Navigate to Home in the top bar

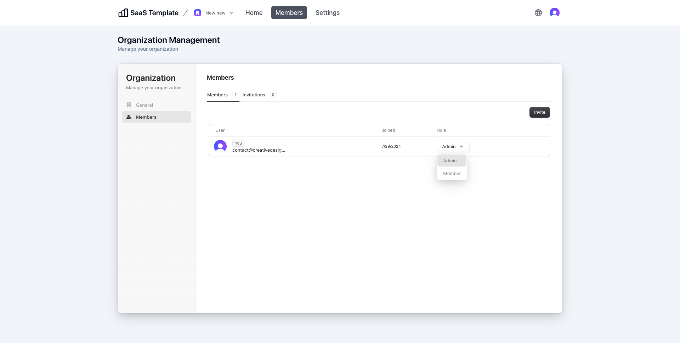(x=254, y=12)
